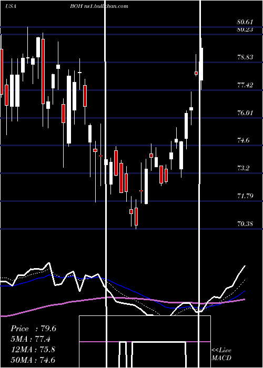
Task: Click the 70.38 price level label
Action: click(x=245, y=224)
